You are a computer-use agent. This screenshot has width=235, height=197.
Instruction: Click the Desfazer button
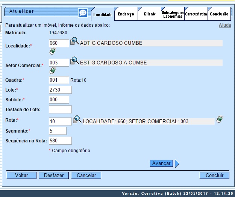point(54,175)
